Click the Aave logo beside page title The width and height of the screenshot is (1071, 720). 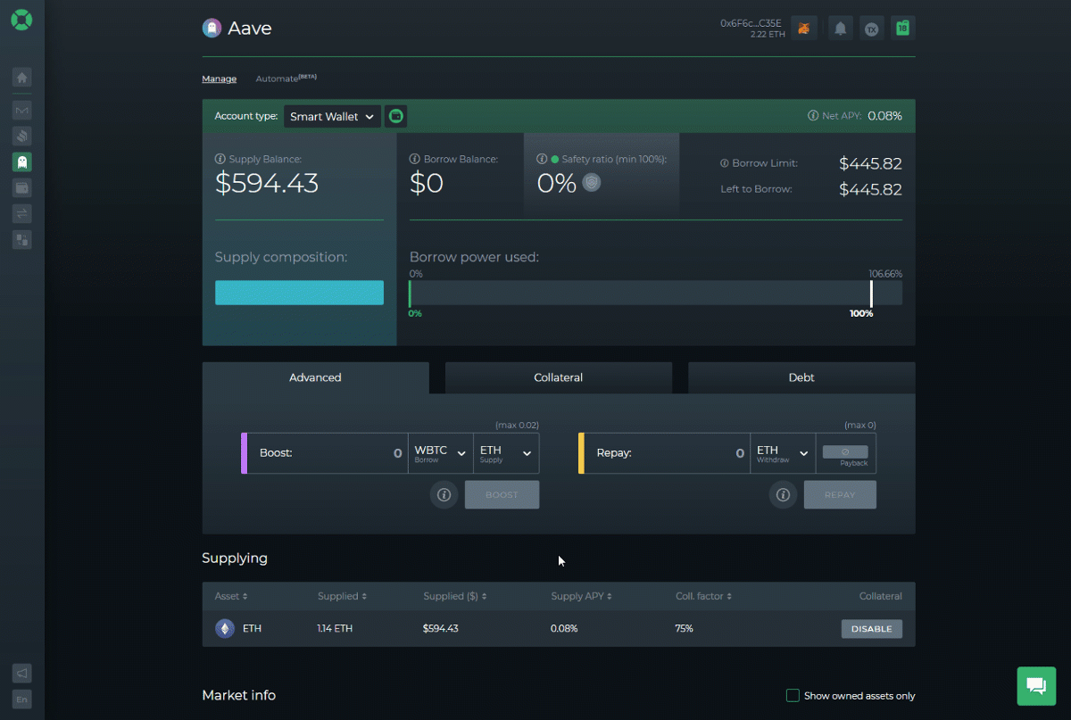[212, 29]
